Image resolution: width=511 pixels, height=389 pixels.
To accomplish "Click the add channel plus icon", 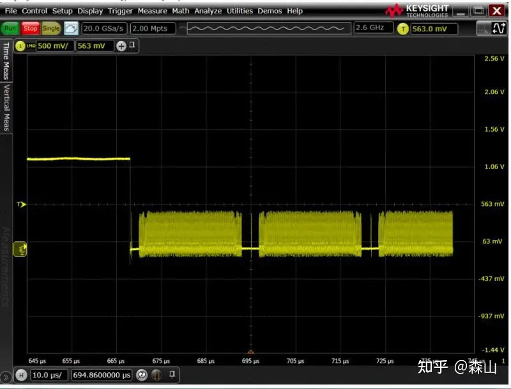I will click(x=121, y=46).
